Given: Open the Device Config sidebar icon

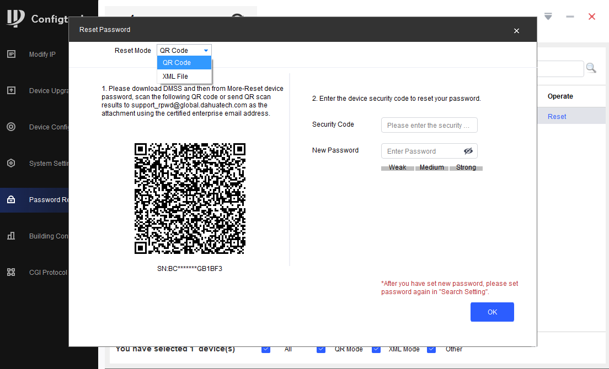Looking at the screenshot, I should pos(11,127).
